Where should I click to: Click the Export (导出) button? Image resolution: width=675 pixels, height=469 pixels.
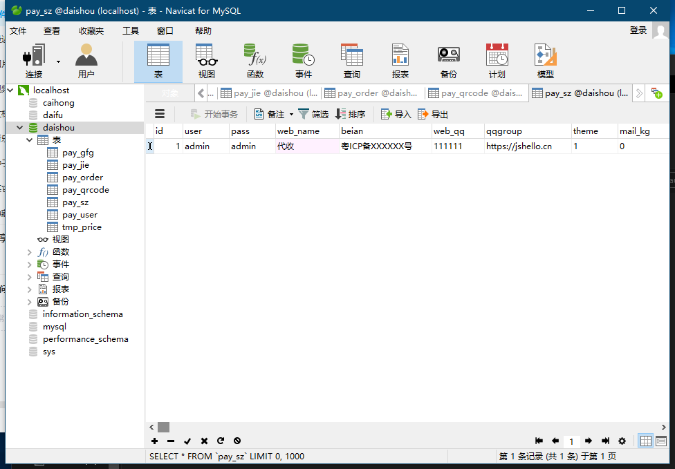click(433, 114)
